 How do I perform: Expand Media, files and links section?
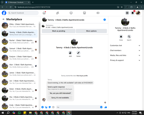pyautogui.click(x=125, y=55)
